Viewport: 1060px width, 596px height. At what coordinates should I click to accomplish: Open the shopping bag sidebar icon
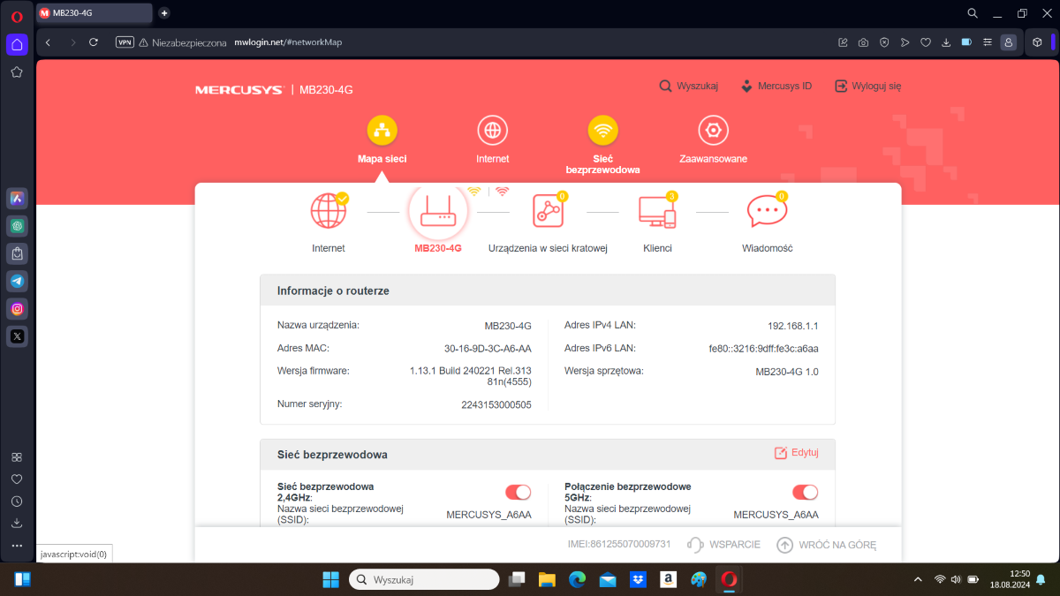pos(17,253)
